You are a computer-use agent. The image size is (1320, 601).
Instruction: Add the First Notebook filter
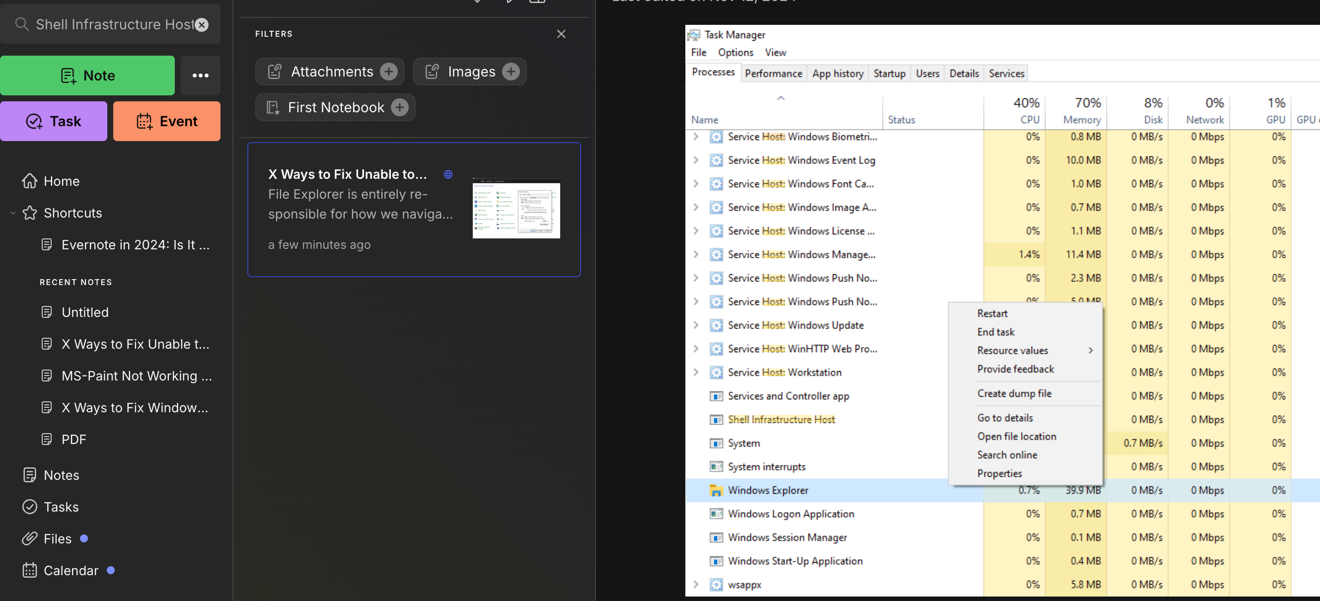click(x=399, y=107)
